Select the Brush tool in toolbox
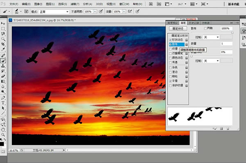Image resolution: width=246 pixels, height=163 pixels. pos(3,61)
